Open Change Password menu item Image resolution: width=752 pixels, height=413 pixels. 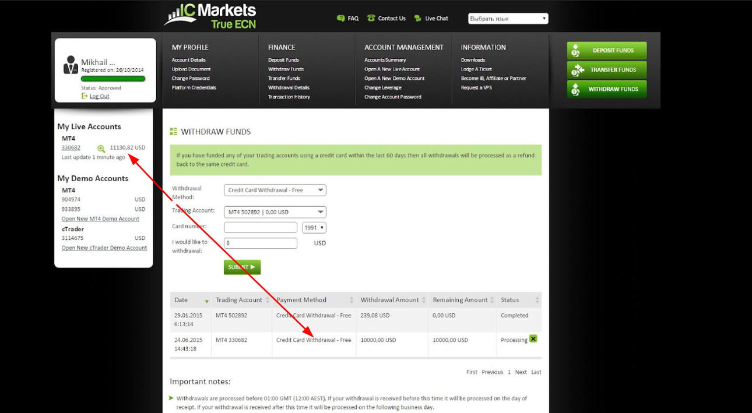pyautogui.click(x=191, y=79)
